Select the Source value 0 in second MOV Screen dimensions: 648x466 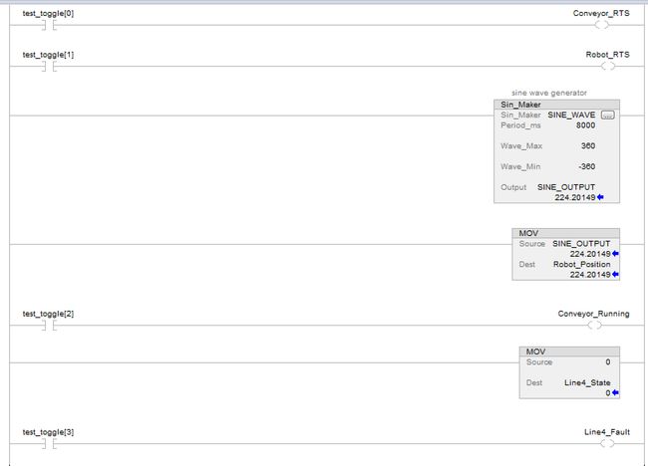607,362
